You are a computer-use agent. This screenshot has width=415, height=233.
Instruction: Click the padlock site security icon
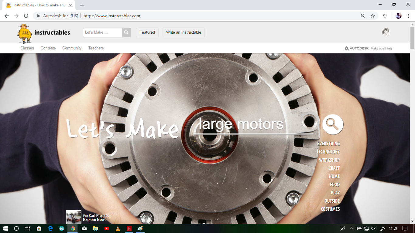38,16
